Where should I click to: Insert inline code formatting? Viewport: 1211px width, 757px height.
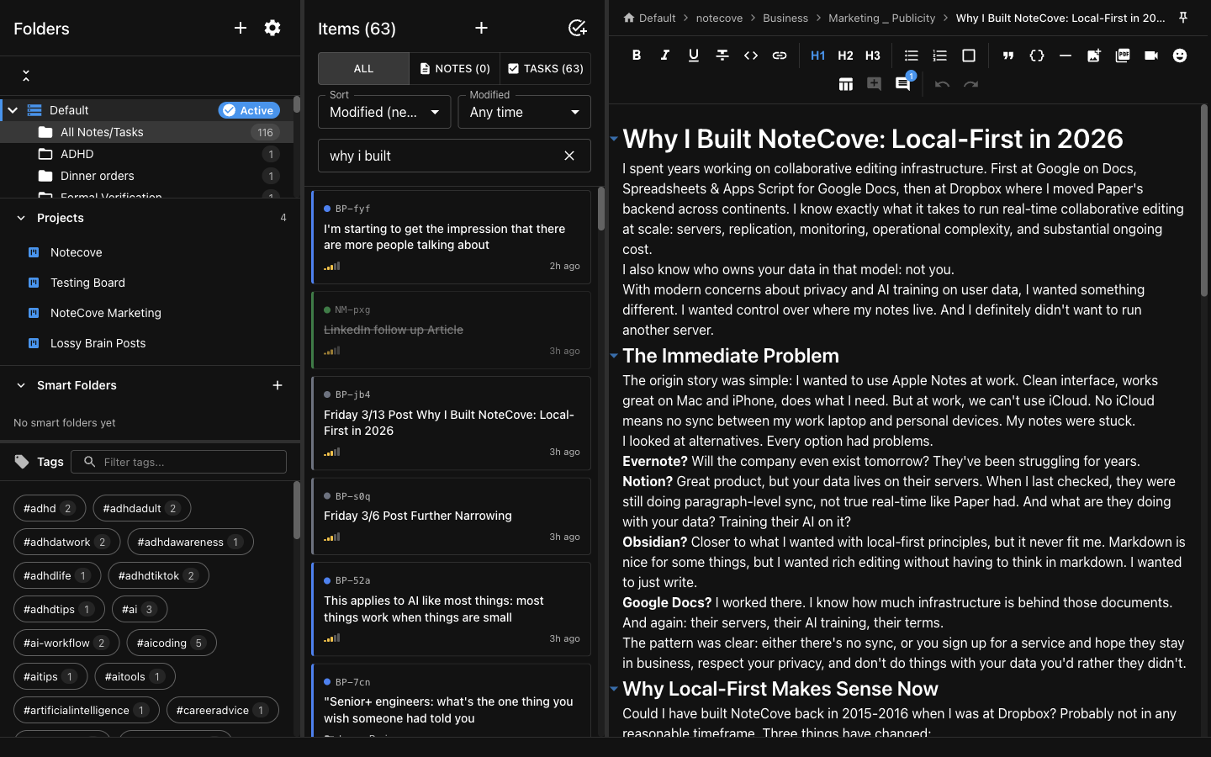tap(751, 56)
